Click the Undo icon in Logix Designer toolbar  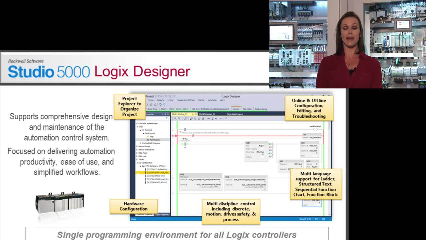tap(160, 104)
